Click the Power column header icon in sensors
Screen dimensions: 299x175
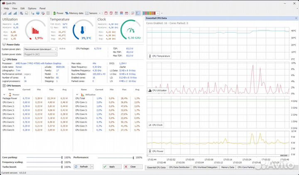point(10,95)
